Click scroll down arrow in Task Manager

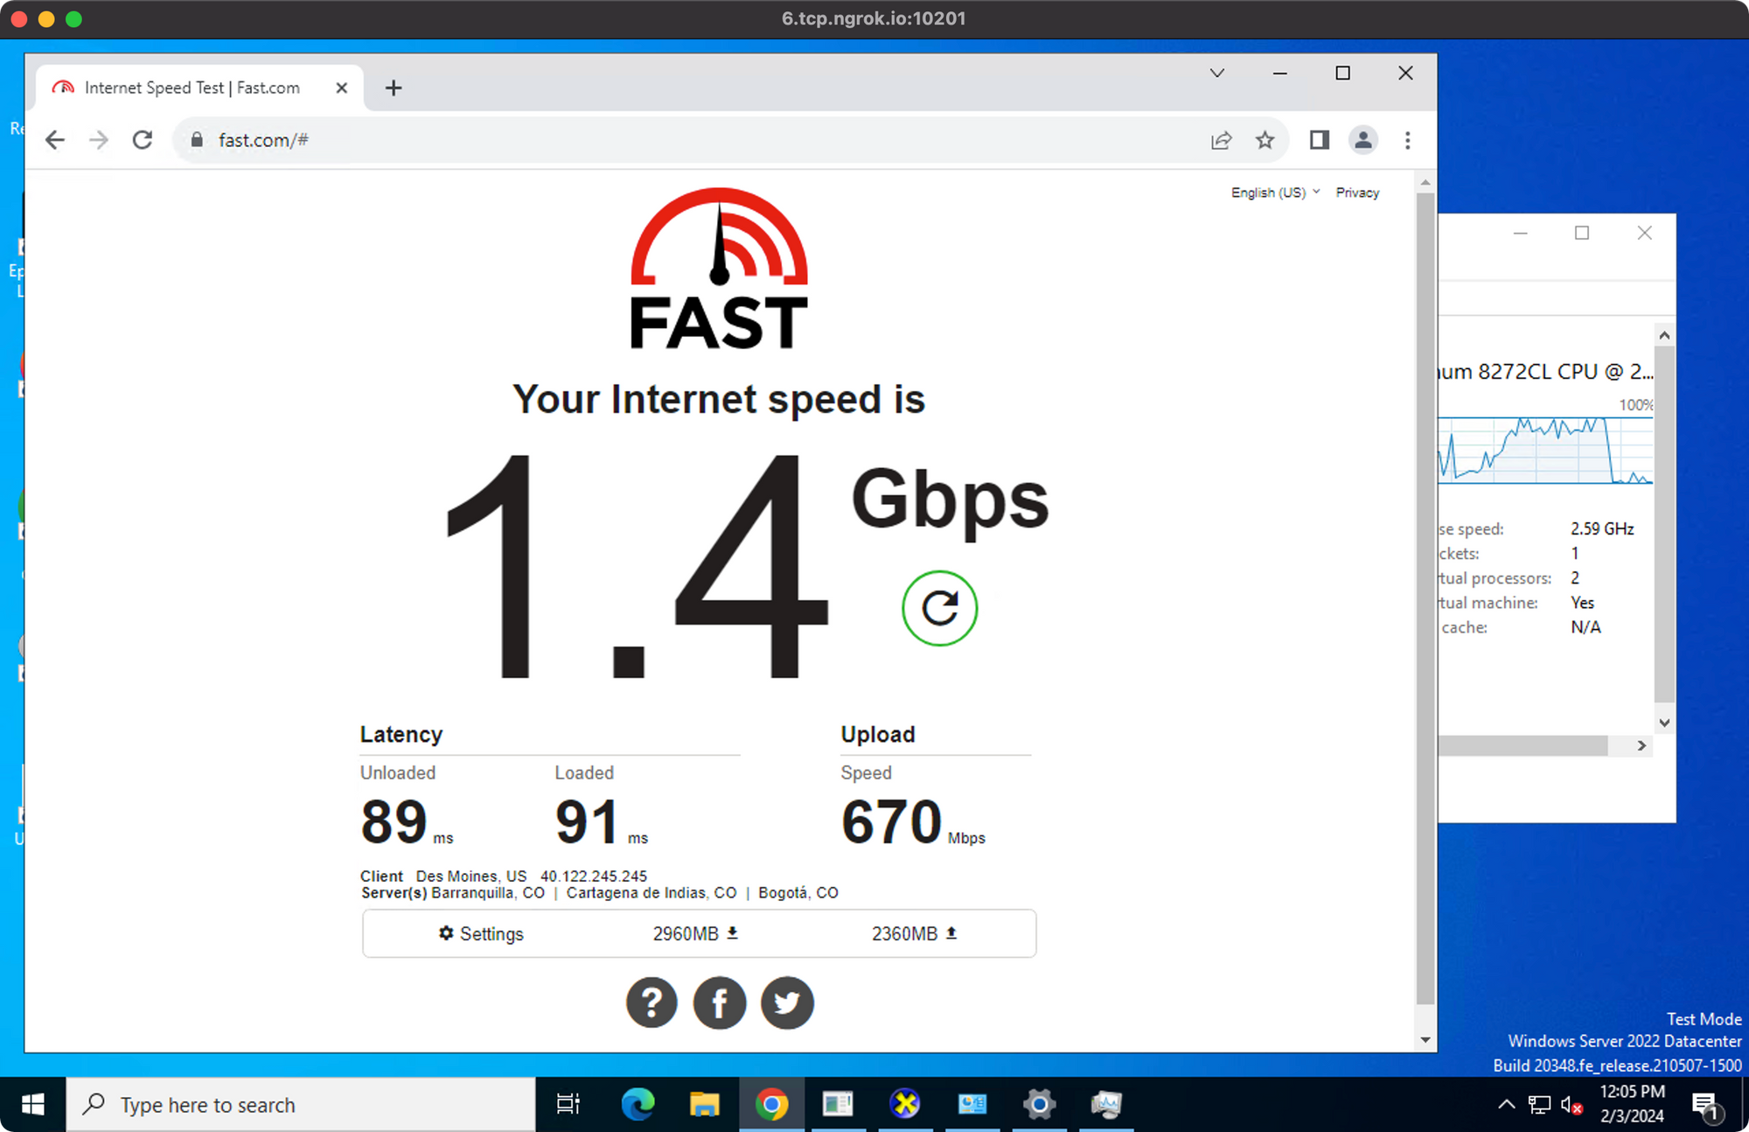[1664, 723]
